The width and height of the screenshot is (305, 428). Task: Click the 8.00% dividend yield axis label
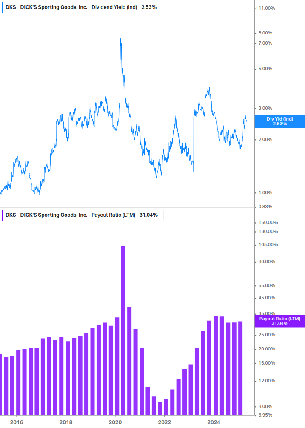[x=265, y=33]
